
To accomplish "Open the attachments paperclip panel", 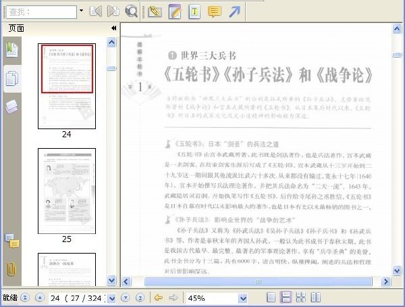I will tap(11, 269).
